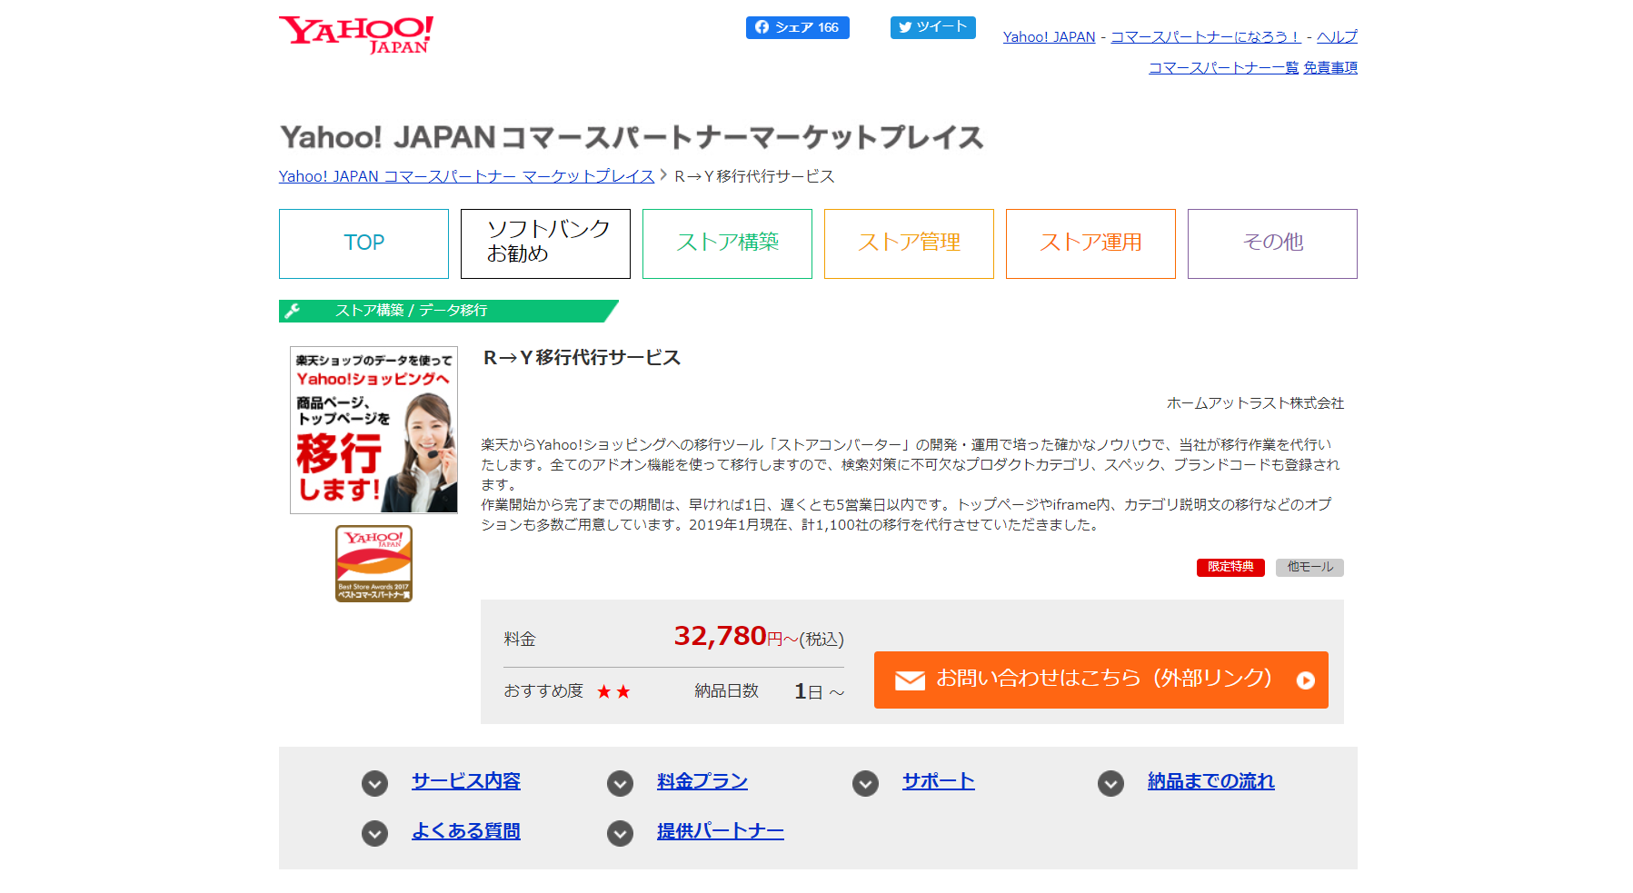
Task: Click the 他モール gray tag
Action: [x=1309, y=567]
